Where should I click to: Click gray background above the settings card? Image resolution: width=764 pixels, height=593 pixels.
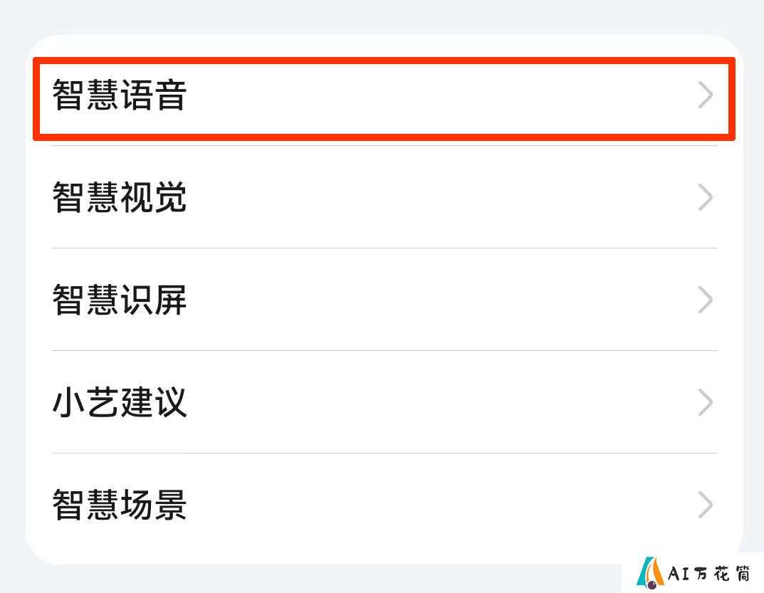(382, 16)
